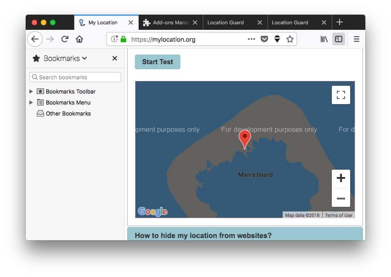Open the Bookmarks sidebar switcher dropdown

(x=60, y=58)
